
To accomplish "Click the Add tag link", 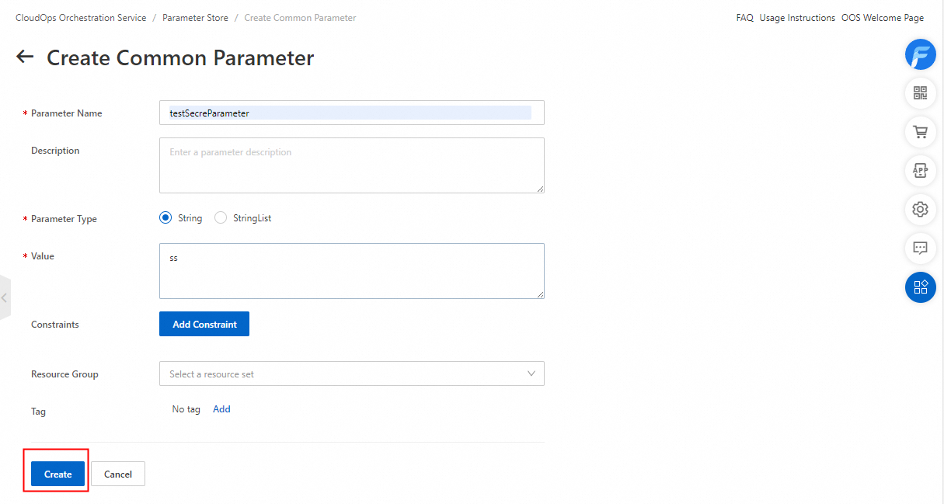I will pyautogui.click(x=221, y=409).
